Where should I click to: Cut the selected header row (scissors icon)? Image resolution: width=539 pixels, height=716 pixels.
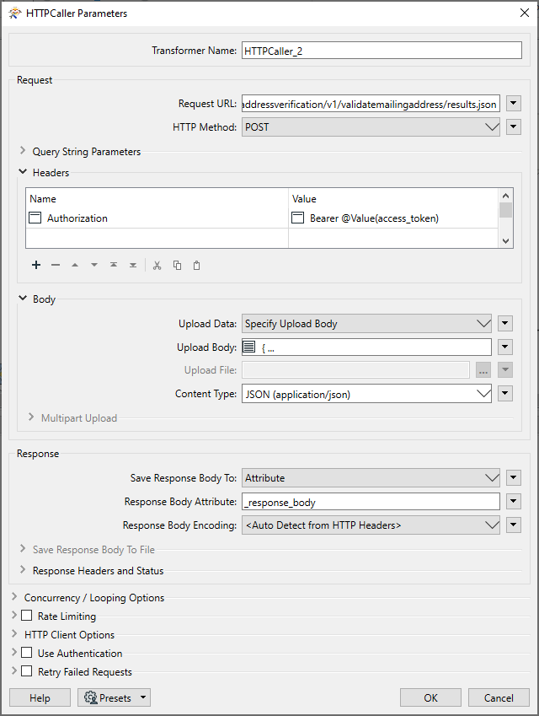click(157, 265)
